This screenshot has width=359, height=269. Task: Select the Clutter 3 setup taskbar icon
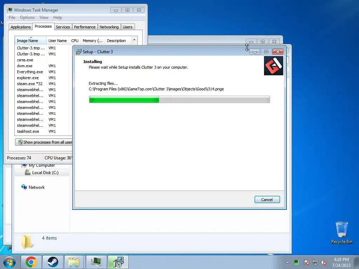118,262
